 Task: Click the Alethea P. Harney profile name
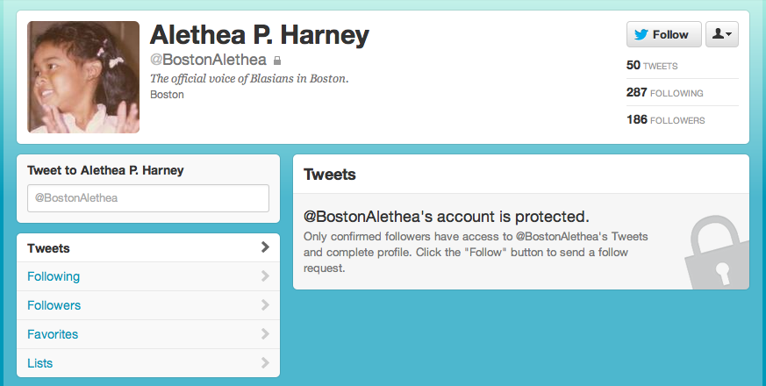(x=260, y=35)
